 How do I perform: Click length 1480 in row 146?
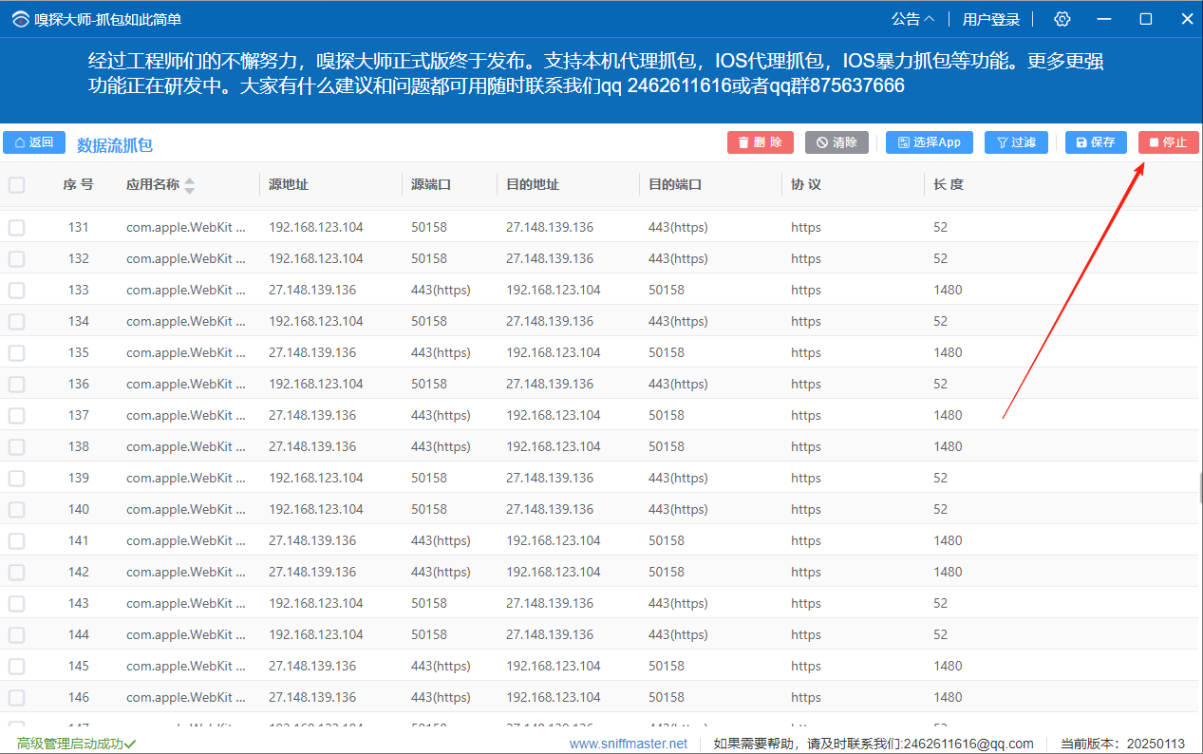pyautogui.click(x=948, y=698)
